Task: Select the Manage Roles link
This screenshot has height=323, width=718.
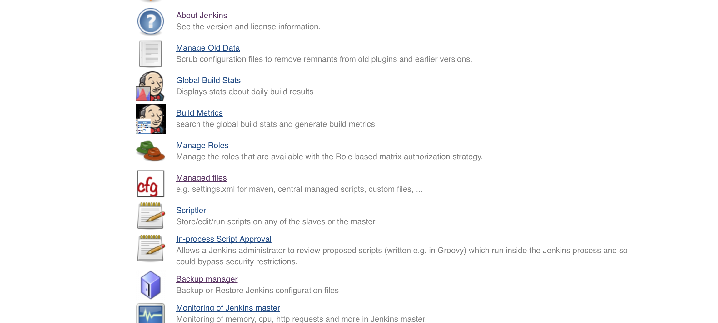Action: click(202, 145)
